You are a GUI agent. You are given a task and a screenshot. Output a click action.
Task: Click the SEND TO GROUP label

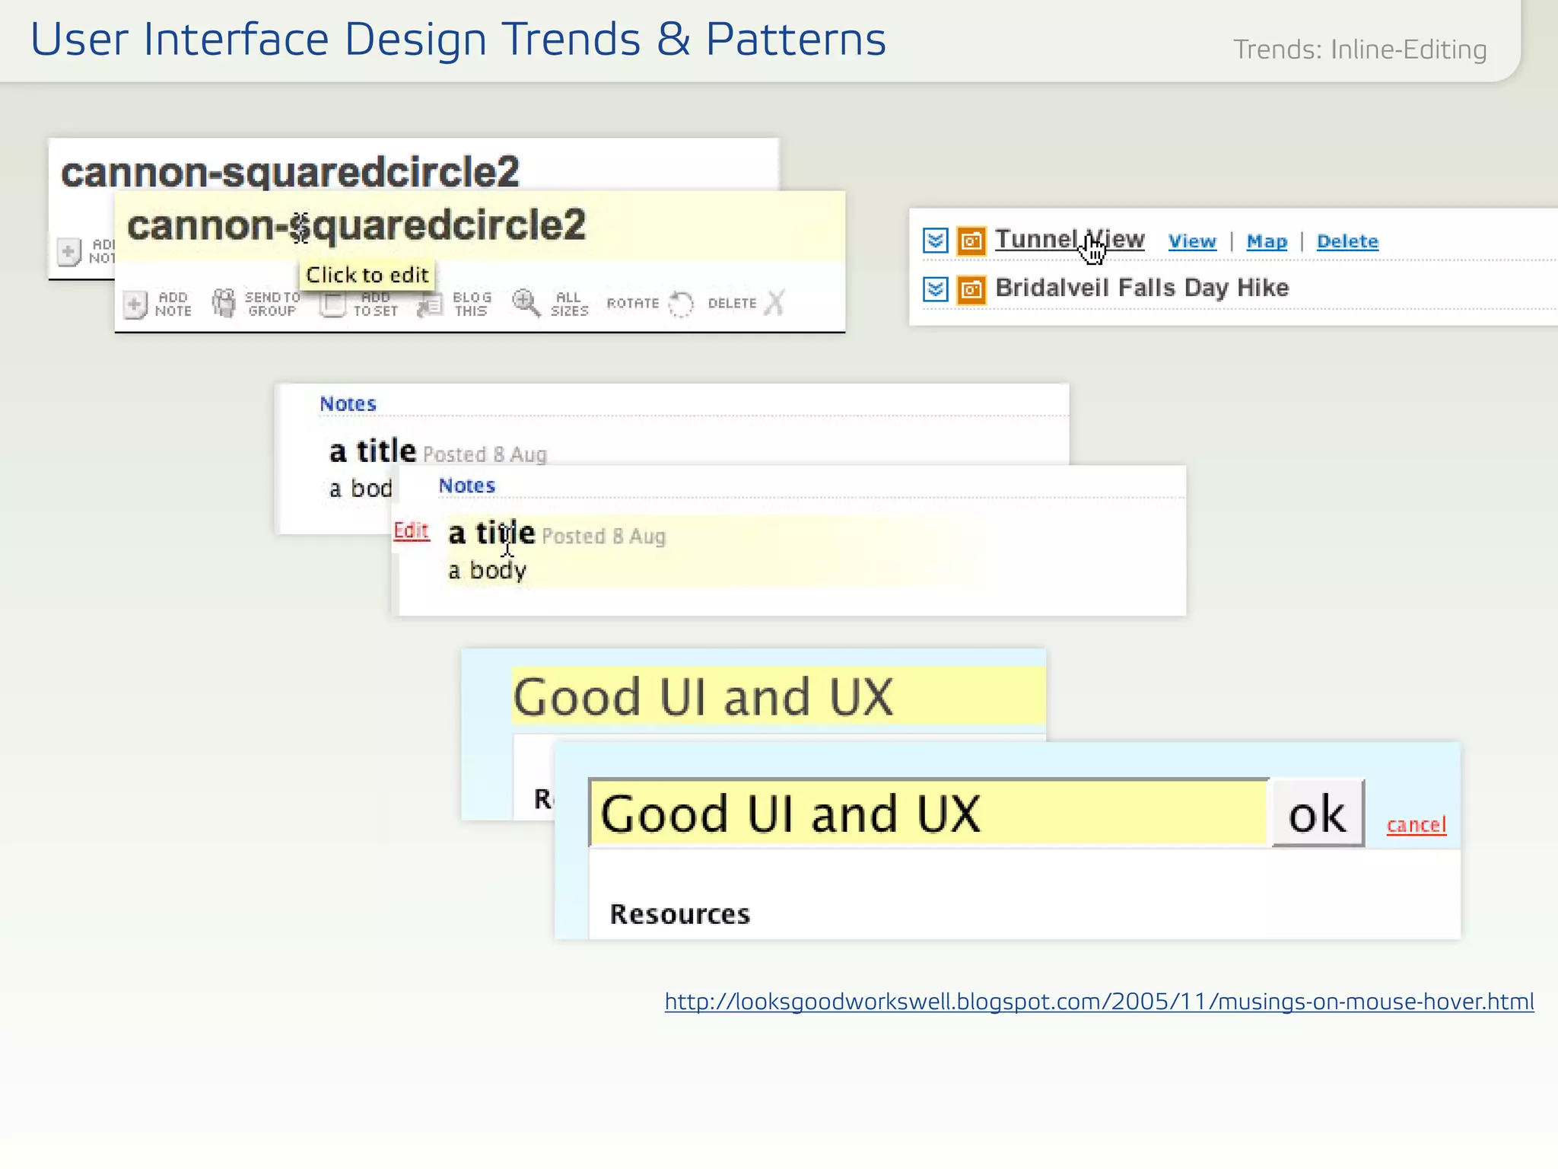[x=272, y=304]
